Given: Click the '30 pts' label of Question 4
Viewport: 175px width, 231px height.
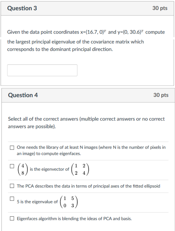Looking at the screenshot, I should click(x=161, y=95).
